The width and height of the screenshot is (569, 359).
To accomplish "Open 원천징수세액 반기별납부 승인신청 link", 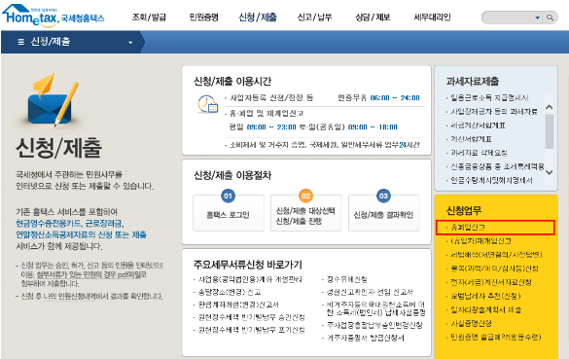I will (252, 317).
